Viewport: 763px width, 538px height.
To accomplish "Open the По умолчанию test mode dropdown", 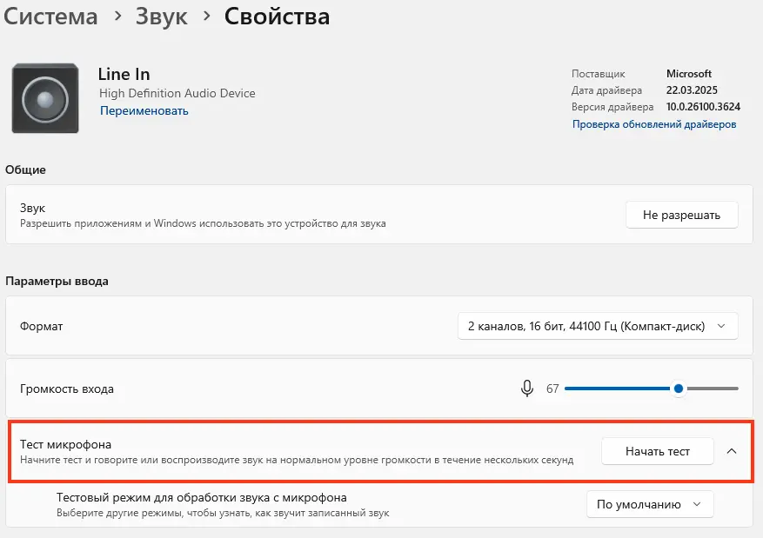I will pyautogui.click(x=649, y=504).
